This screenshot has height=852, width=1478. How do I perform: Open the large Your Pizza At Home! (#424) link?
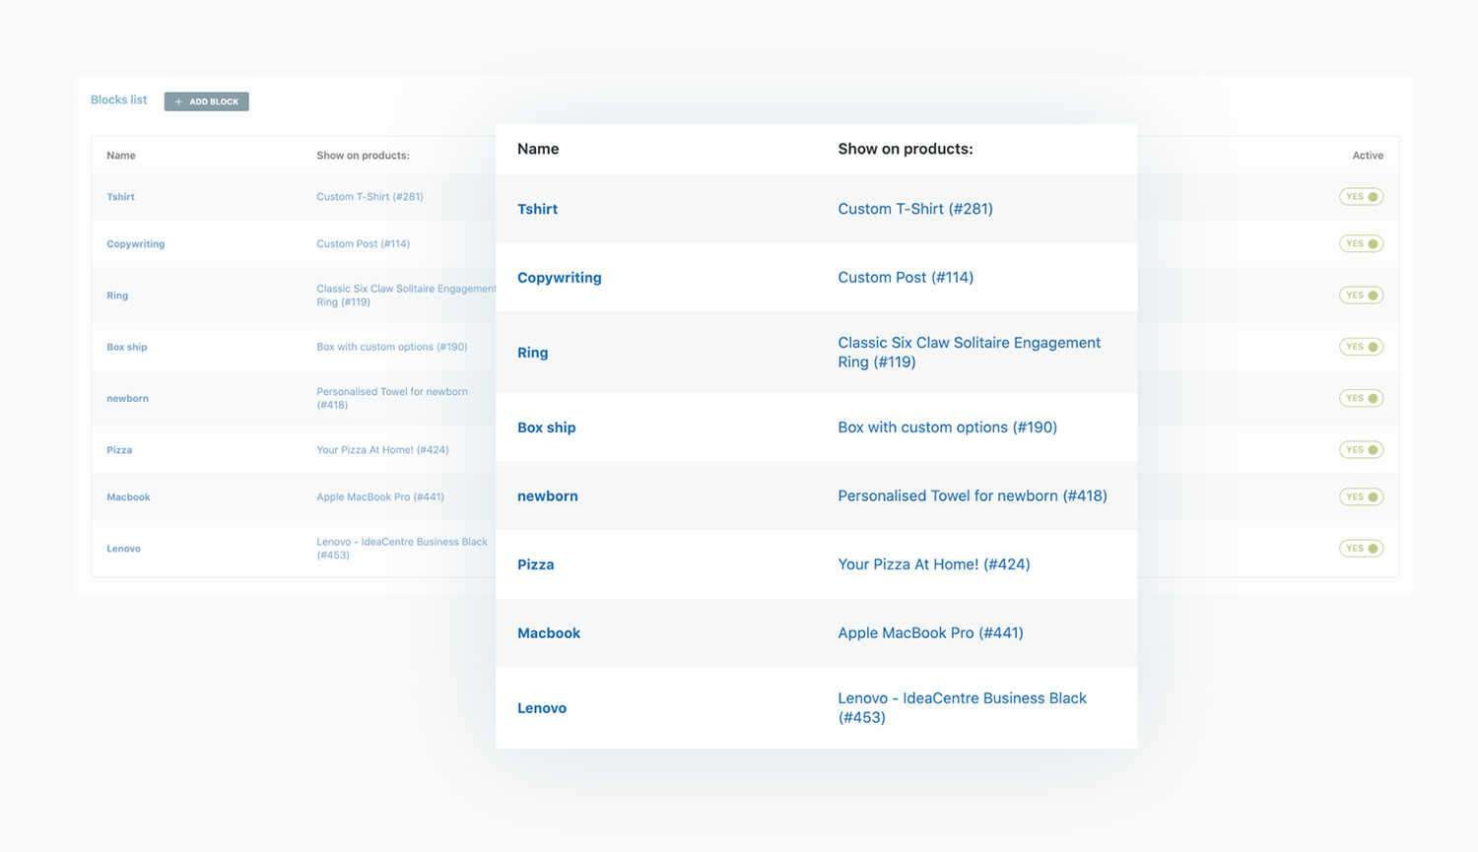(x=933, y=564)
